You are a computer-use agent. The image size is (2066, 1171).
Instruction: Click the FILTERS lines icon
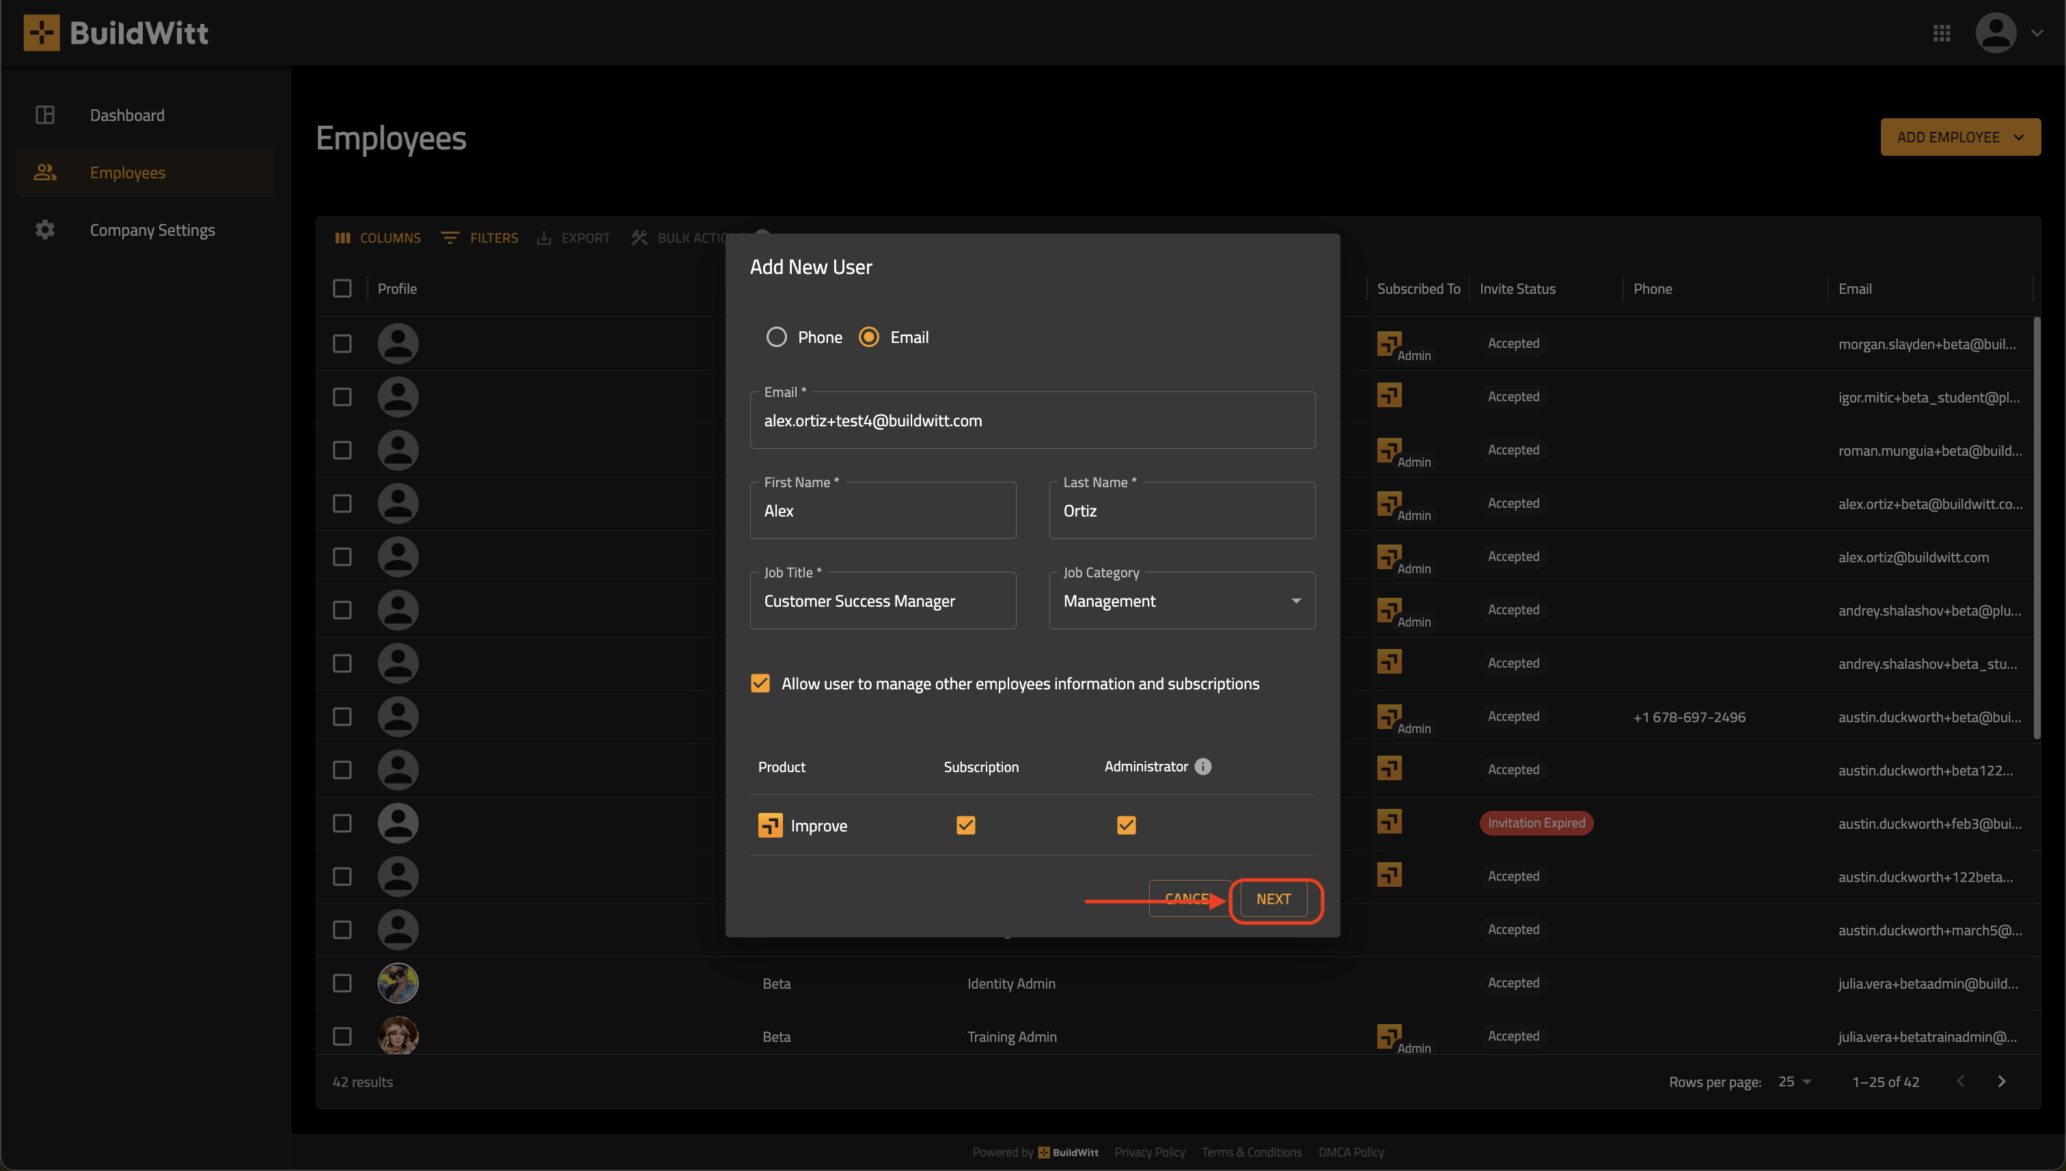click(450, 238)
